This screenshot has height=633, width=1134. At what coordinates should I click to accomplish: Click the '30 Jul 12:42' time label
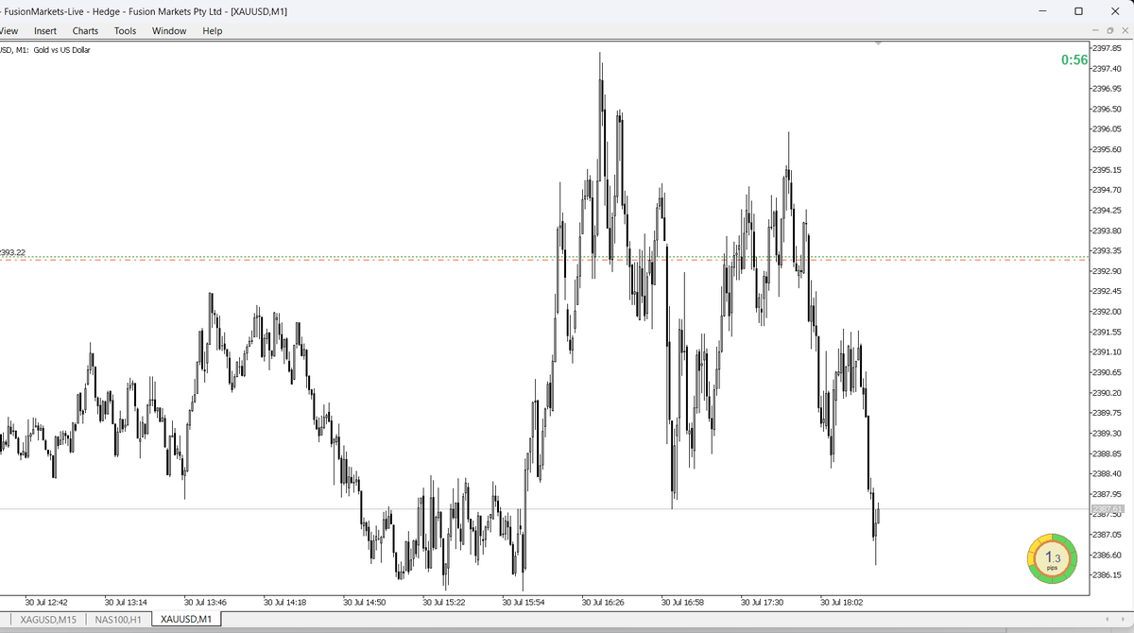47,601
